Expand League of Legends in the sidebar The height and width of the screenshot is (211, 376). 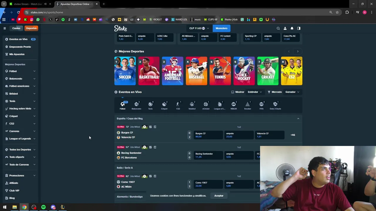34,139
